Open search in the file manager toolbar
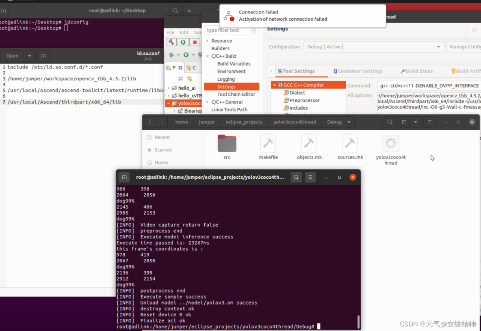The image size is (481, 331). click(x=390, y=122)
